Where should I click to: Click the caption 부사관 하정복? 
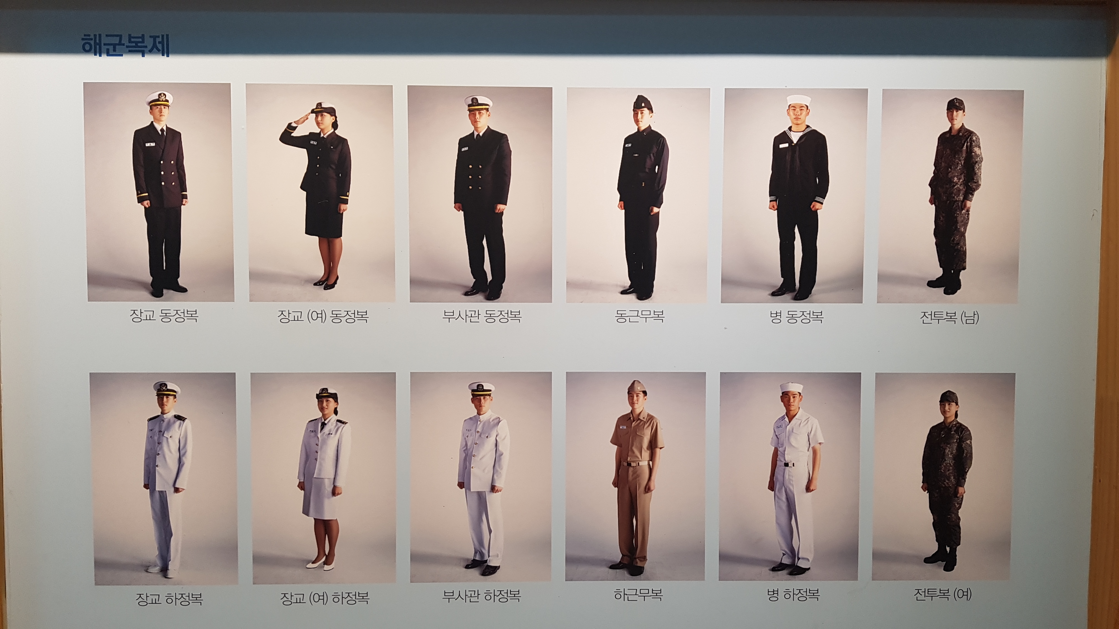click(x=481, y=595)
